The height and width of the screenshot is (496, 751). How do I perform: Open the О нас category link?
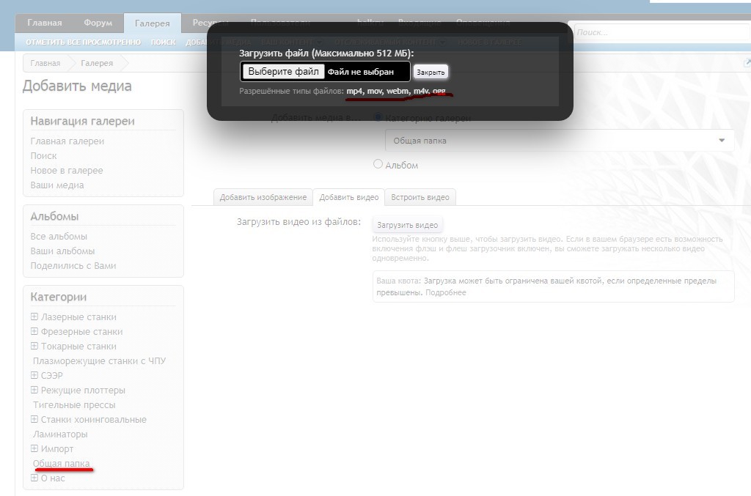(x=53, y=478)
